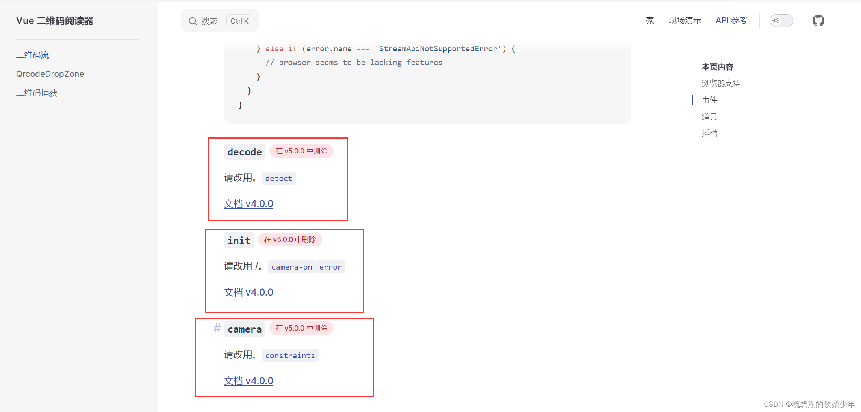This screenshot has height=412, width=861.
Task: Jump to 事件 in page outline
Action: [709, 100]
